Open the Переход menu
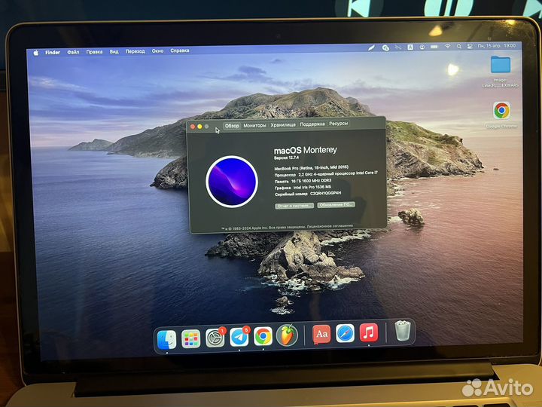The image size is (542, 407). (x=135, y=51)
